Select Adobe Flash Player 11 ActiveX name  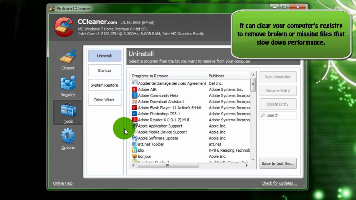170,108
